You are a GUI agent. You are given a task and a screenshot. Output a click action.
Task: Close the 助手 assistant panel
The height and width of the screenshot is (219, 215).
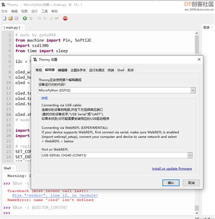coord(212,27)
